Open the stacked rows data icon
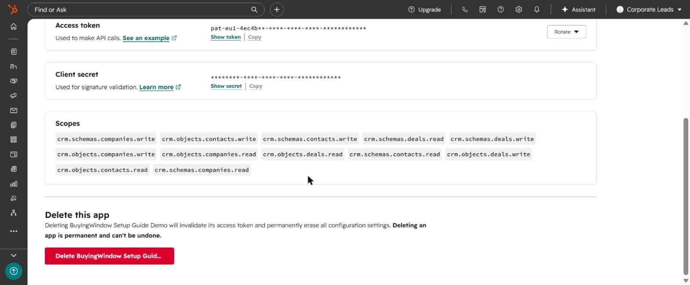This screenshot has height=285, width=690. 14,139
